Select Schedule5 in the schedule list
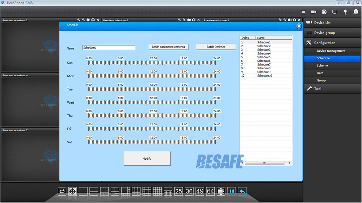 [x=264, y=57]
